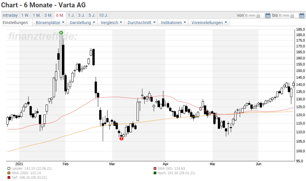Expand the Darstellung dropdown
The height and width of the screenshot is (181, 306).
(82, 23)
